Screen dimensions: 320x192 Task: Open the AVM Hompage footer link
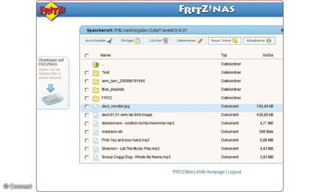coord(210,172)
